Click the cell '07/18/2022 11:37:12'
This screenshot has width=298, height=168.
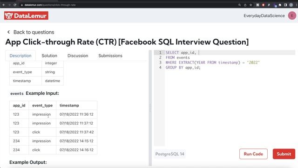point(76,123)
